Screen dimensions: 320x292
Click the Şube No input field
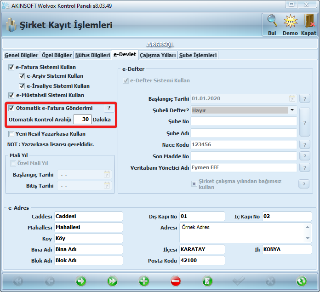(244, 121)
